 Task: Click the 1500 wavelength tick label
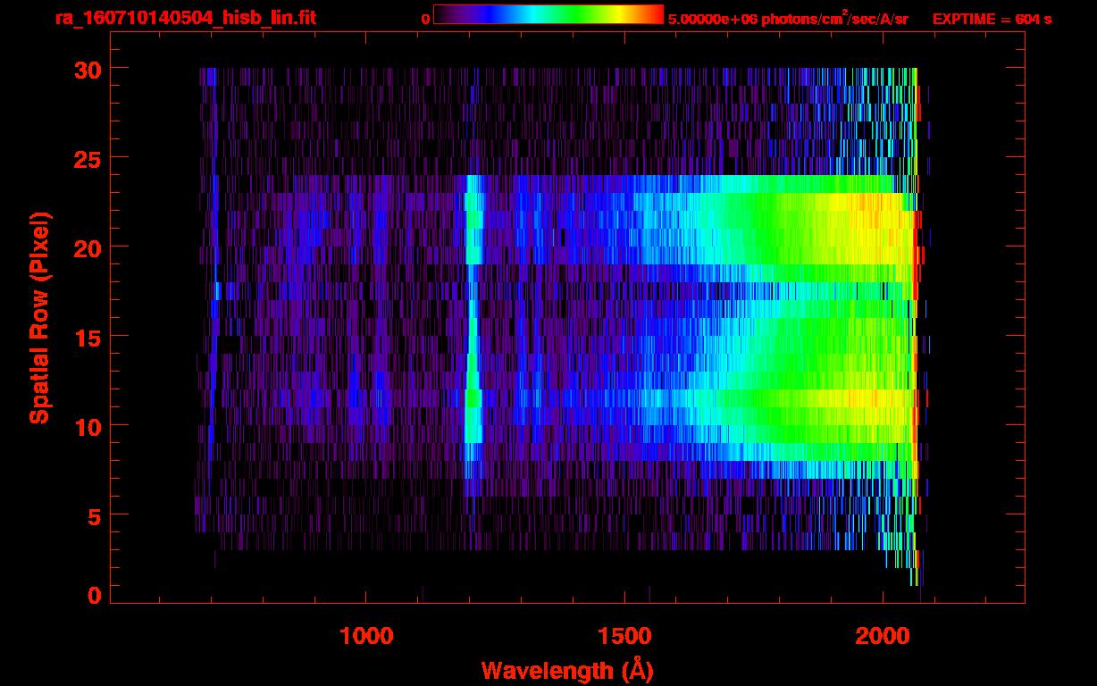(x=624, y=636)
